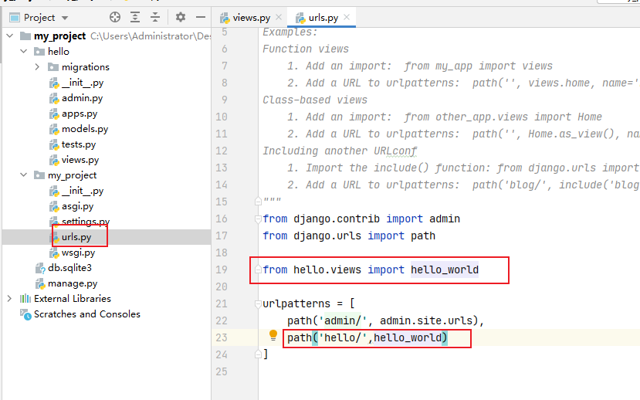Collapse the inner my_project folder
The width and height of the screenshot is (640, 400).
tap(24, 175)
